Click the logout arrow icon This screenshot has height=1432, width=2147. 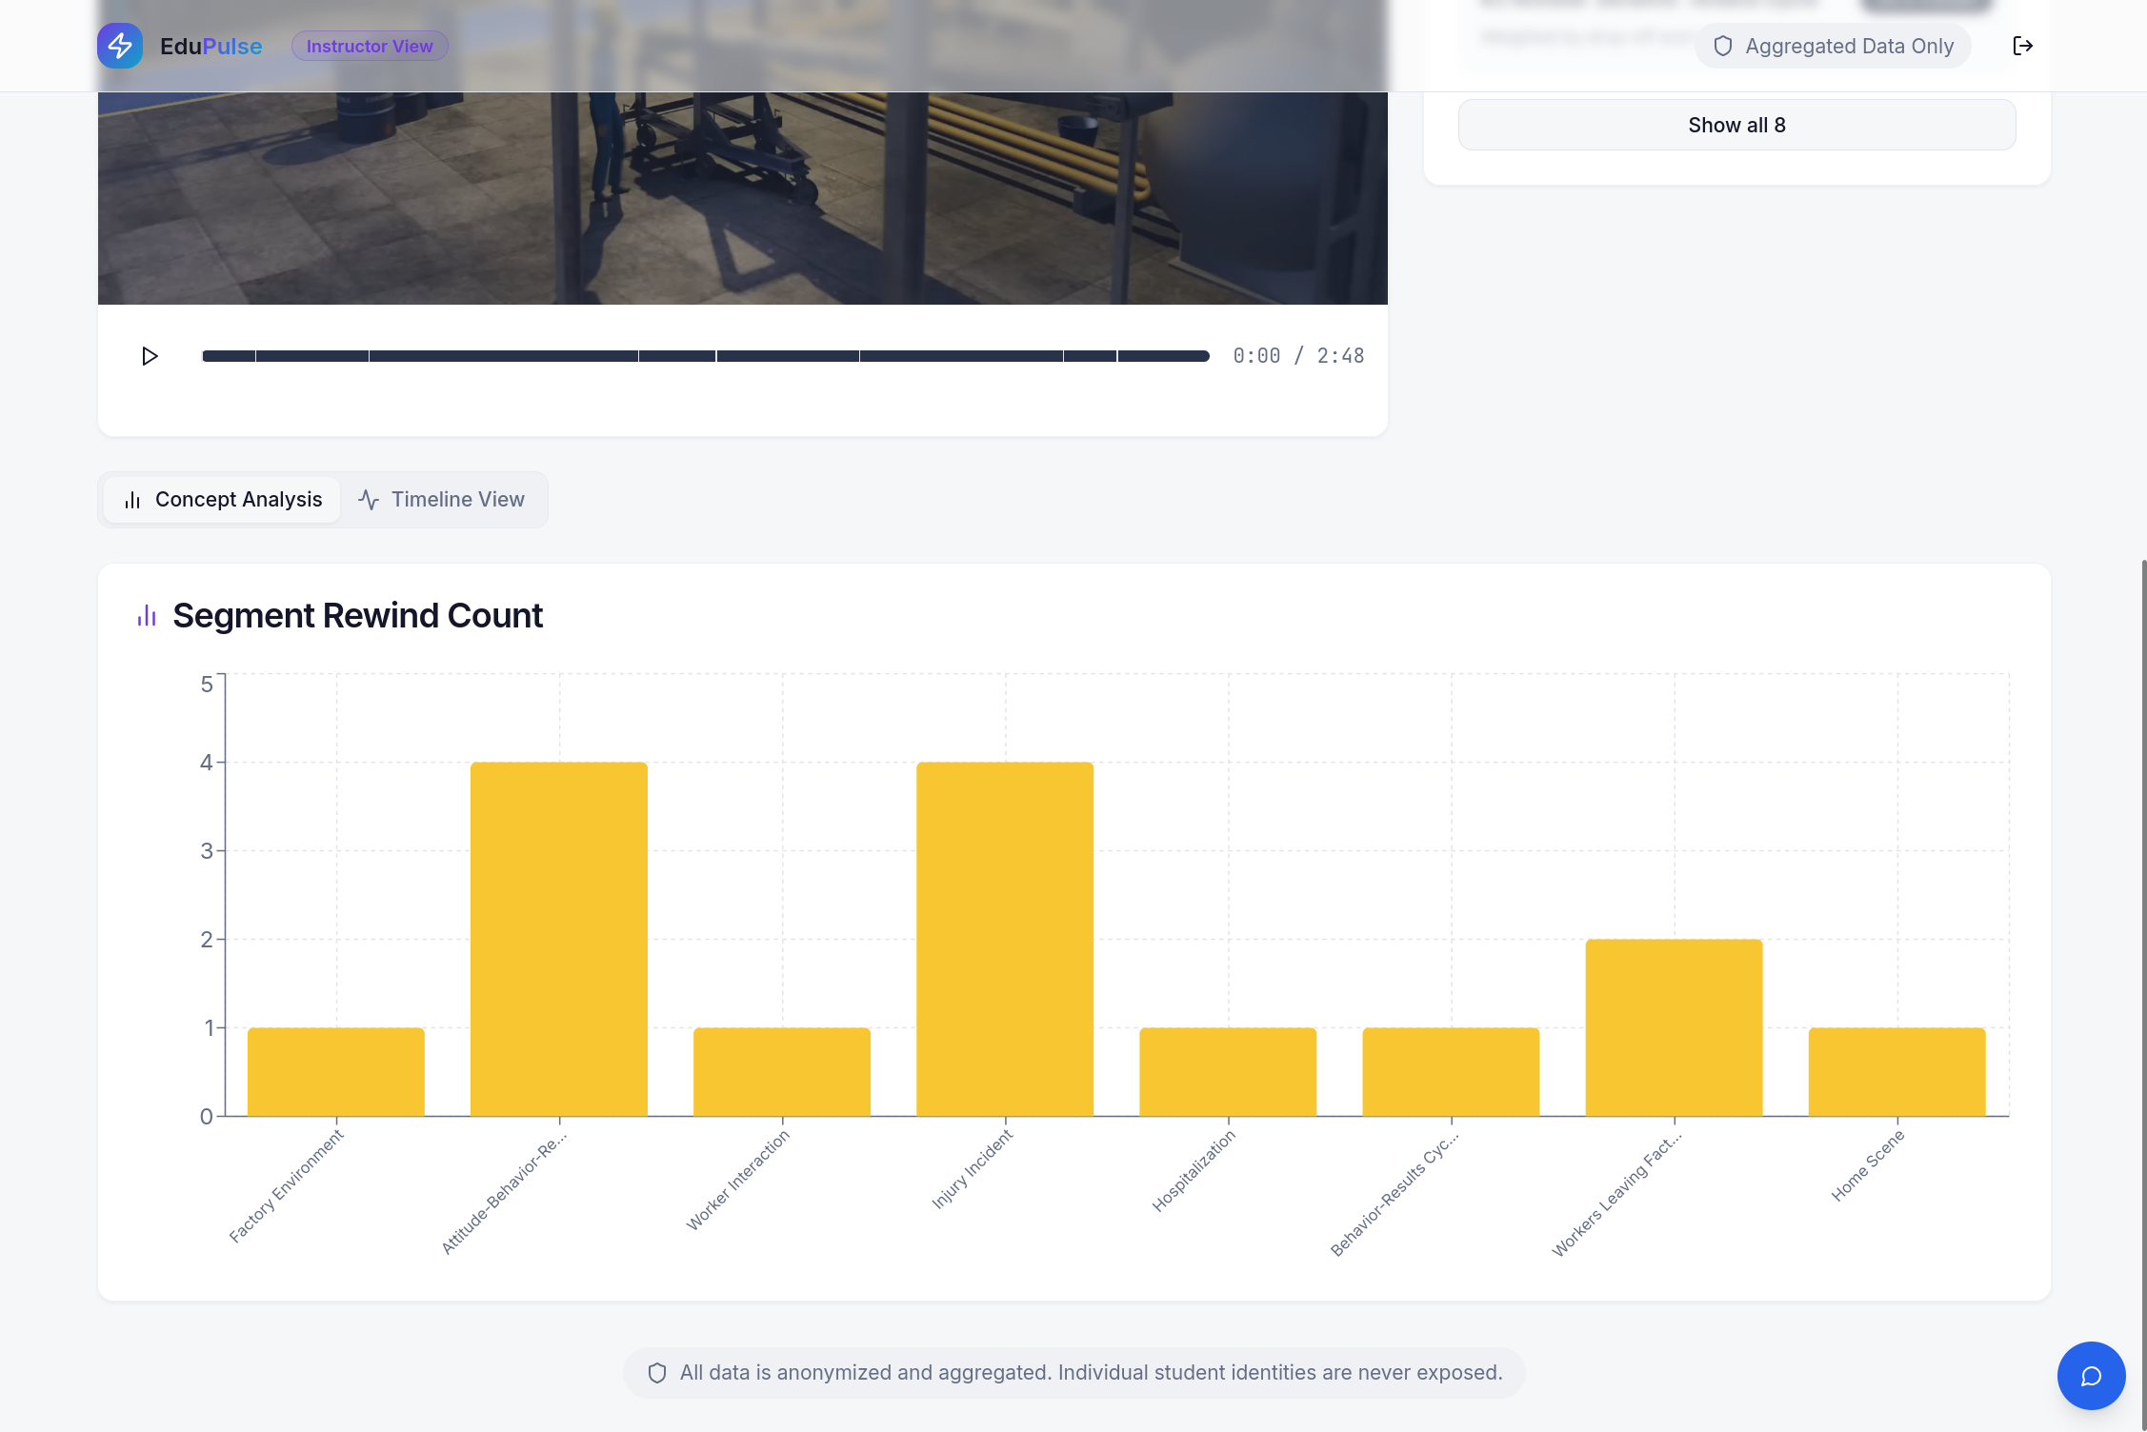click(2022, 46)
